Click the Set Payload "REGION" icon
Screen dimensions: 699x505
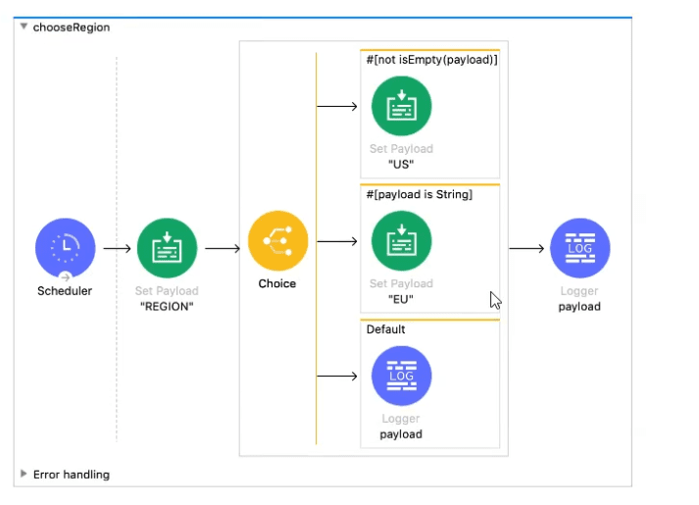tap(167, 247)
